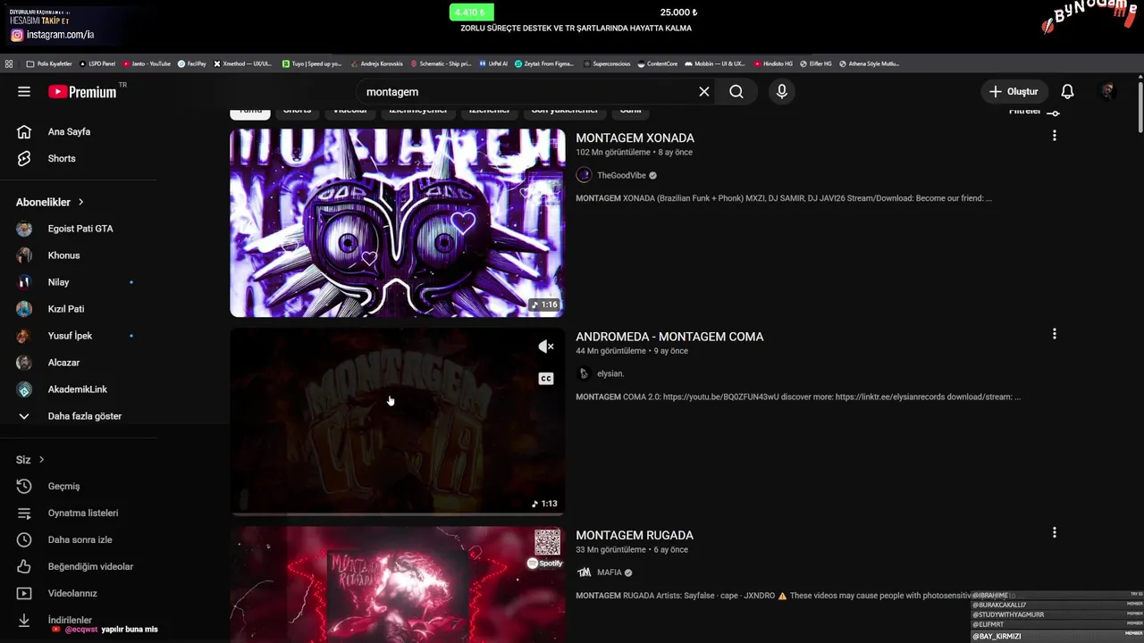This screenshot has width=1144, height=643.
Task: Clear the search text with X
Action: click(x=704, y=91)
